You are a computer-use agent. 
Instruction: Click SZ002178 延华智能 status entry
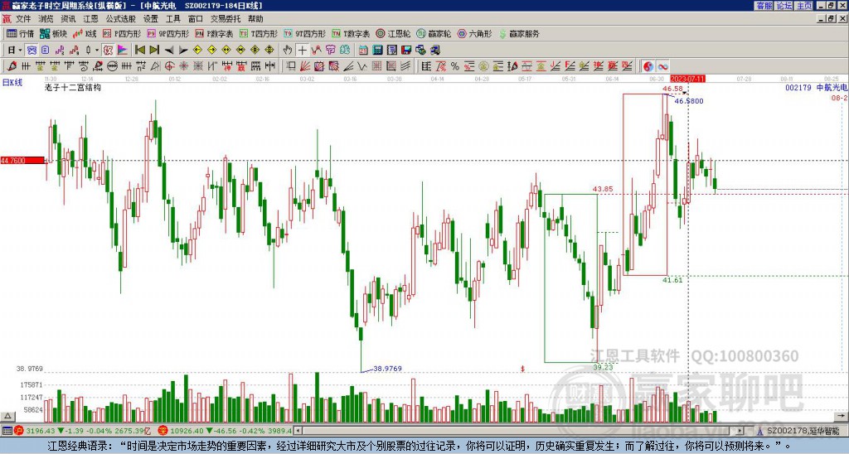tap(802, 431)
